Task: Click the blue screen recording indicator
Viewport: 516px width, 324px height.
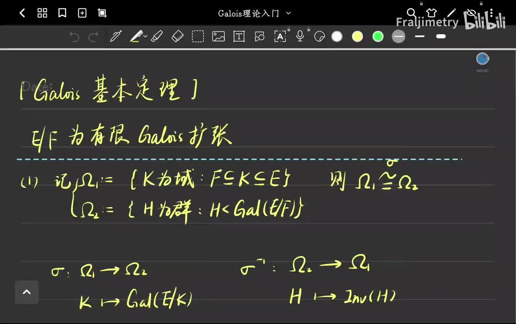Action: pos(482,59)
